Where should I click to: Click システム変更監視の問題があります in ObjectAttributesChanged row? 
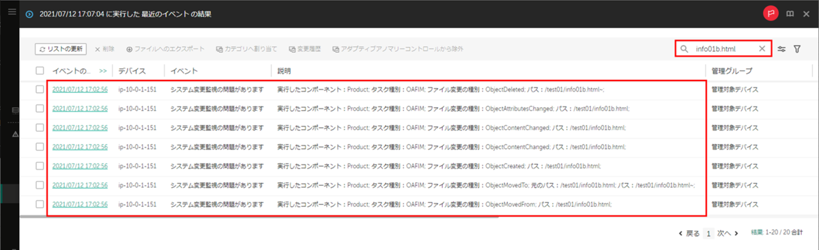click(217, 109)
